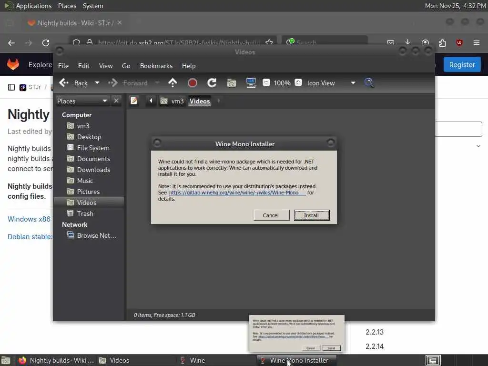Open the Computer toolbar icon
488x366 pixels.
pyautogui.click(x=251, y=83)
